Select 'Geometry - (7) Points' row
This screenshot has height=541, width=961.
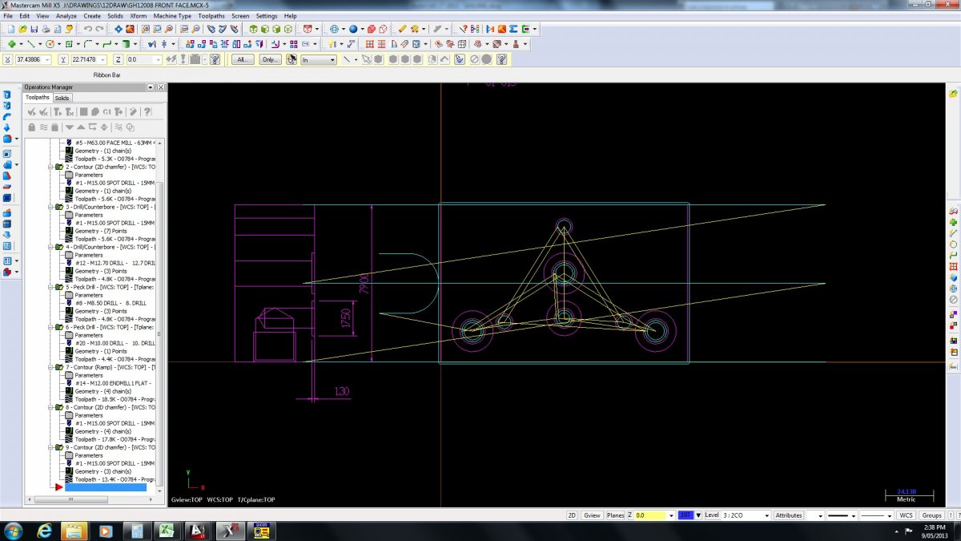[x=102, y=231]
